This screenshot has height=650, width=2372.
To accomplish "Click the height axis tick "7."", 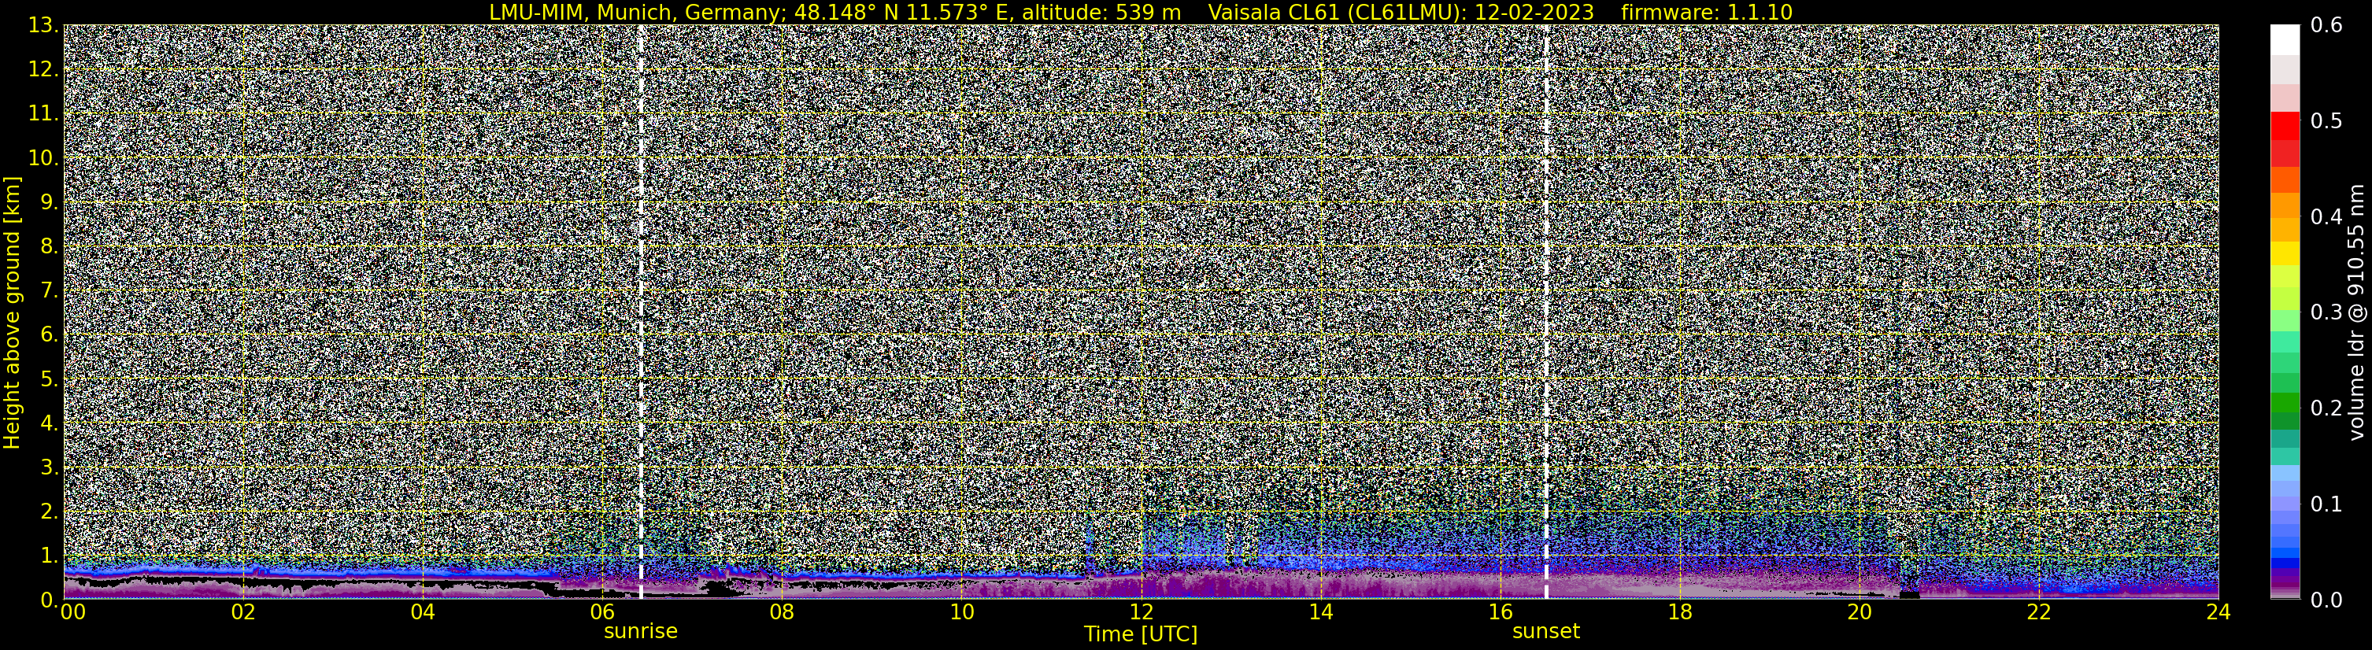I will click(x=49, y=291).
